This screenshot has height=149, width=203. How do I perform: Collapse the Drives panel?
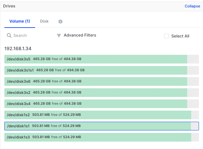192,6
